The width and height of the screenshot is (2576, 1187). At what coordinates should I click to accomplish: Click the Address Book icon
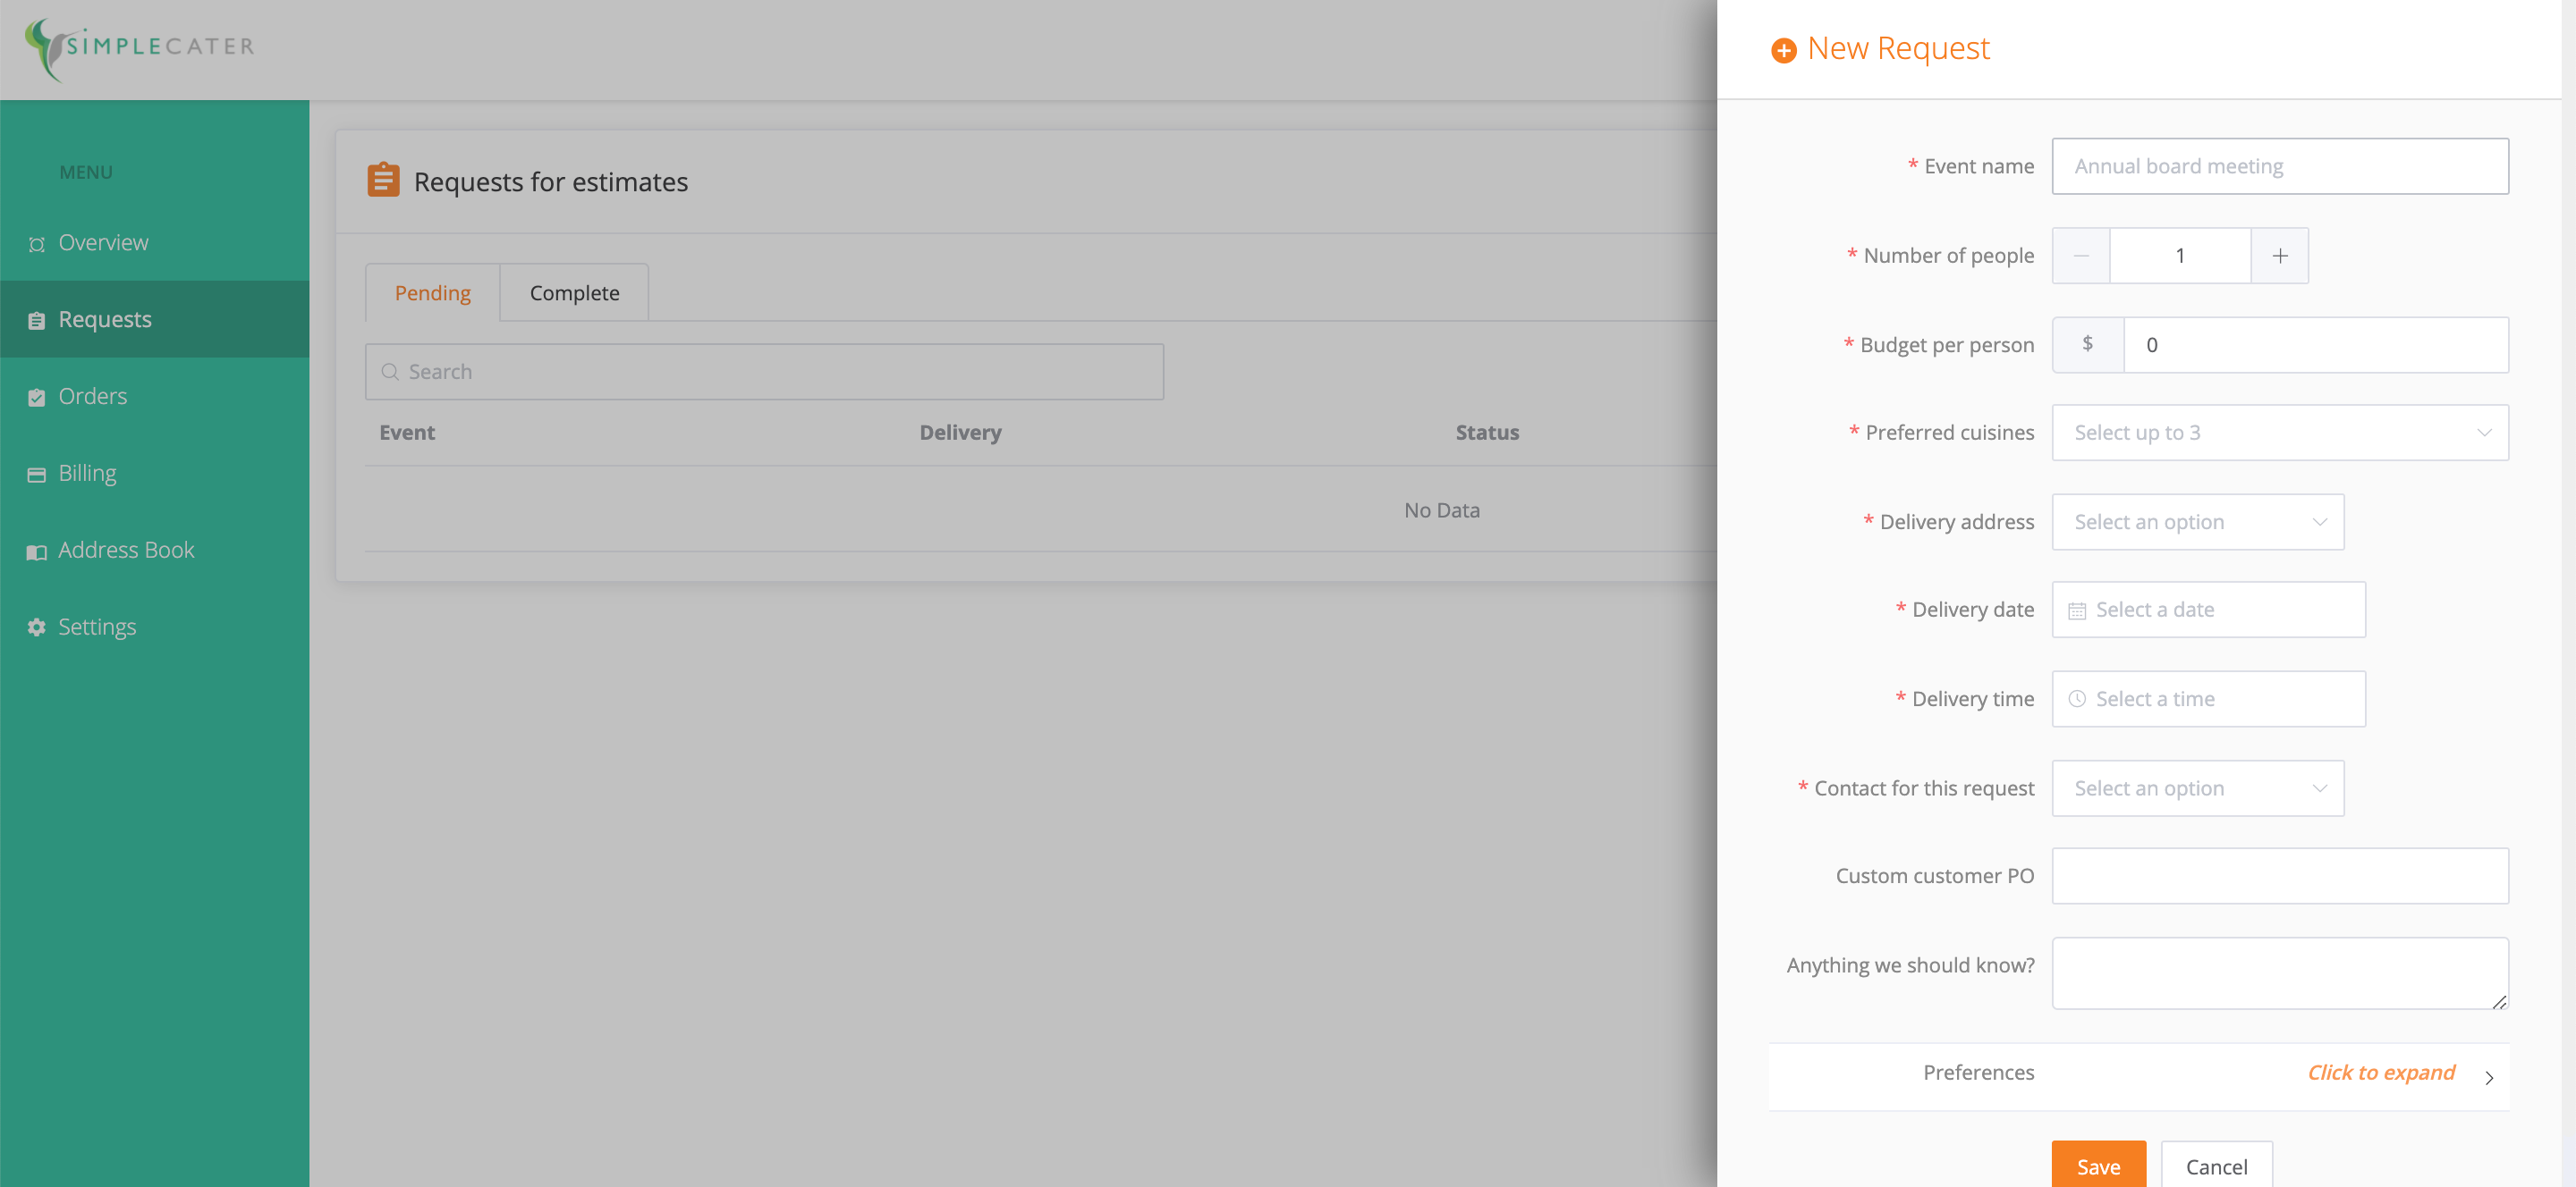37,551
